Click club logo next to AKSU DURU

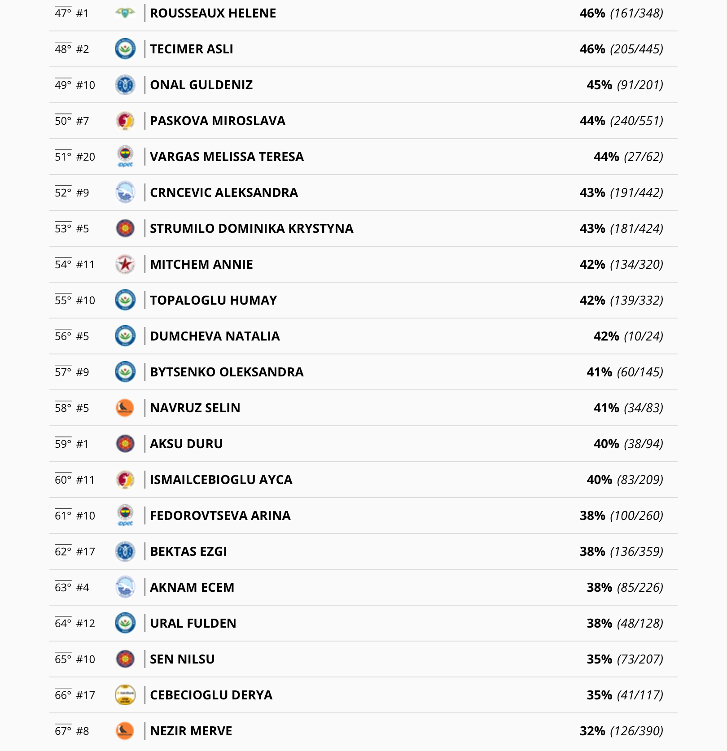point(125,444)
